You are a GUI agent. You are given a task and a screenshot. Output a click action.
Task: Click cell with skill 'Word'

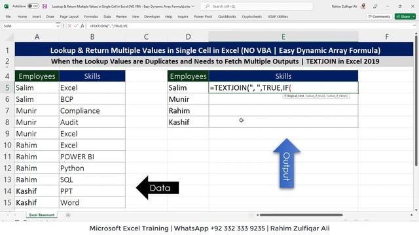point(92,202)
